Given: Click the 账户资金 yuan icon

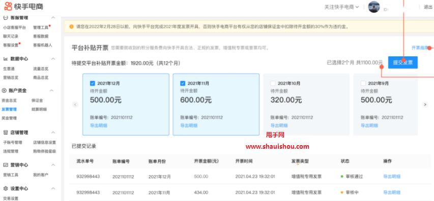Looking at the screenshot, I should point(4,90).
